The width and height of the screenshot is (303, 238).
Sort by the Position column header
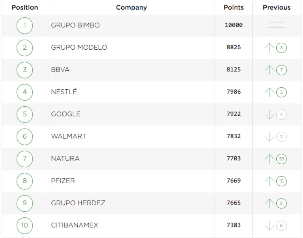coord(25,7)
